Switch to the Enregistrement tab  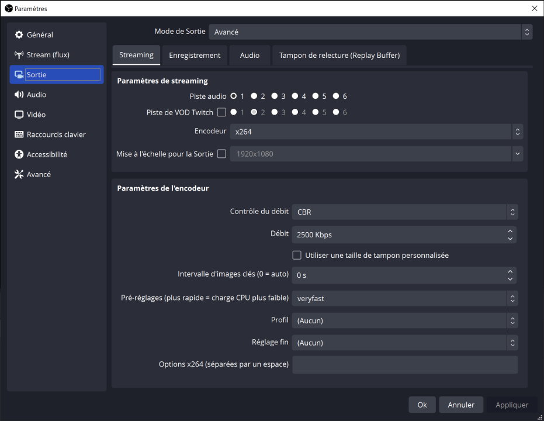pyautogui.click(x=195, y=56)
